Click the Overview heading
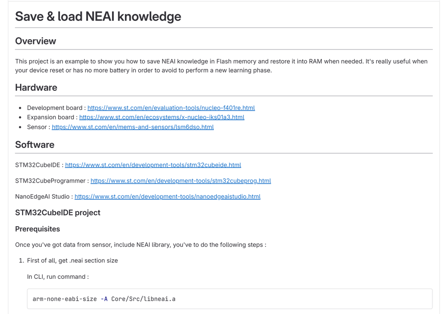 [36, 41]
